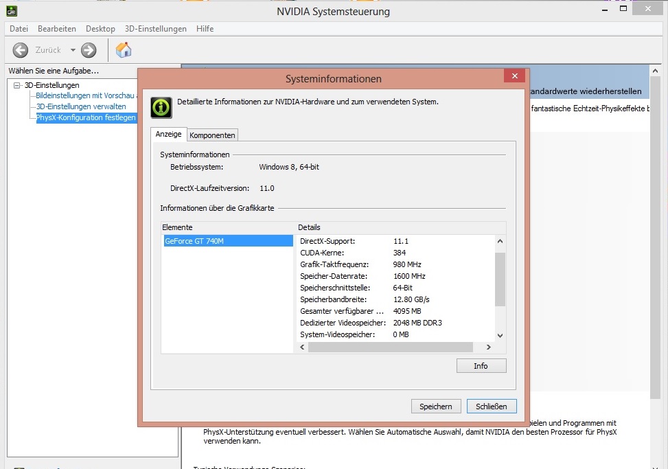This screenshot has height=469, width=668.
Task: Open the back history dropdown arrow
Action: [x=73, y=50]
